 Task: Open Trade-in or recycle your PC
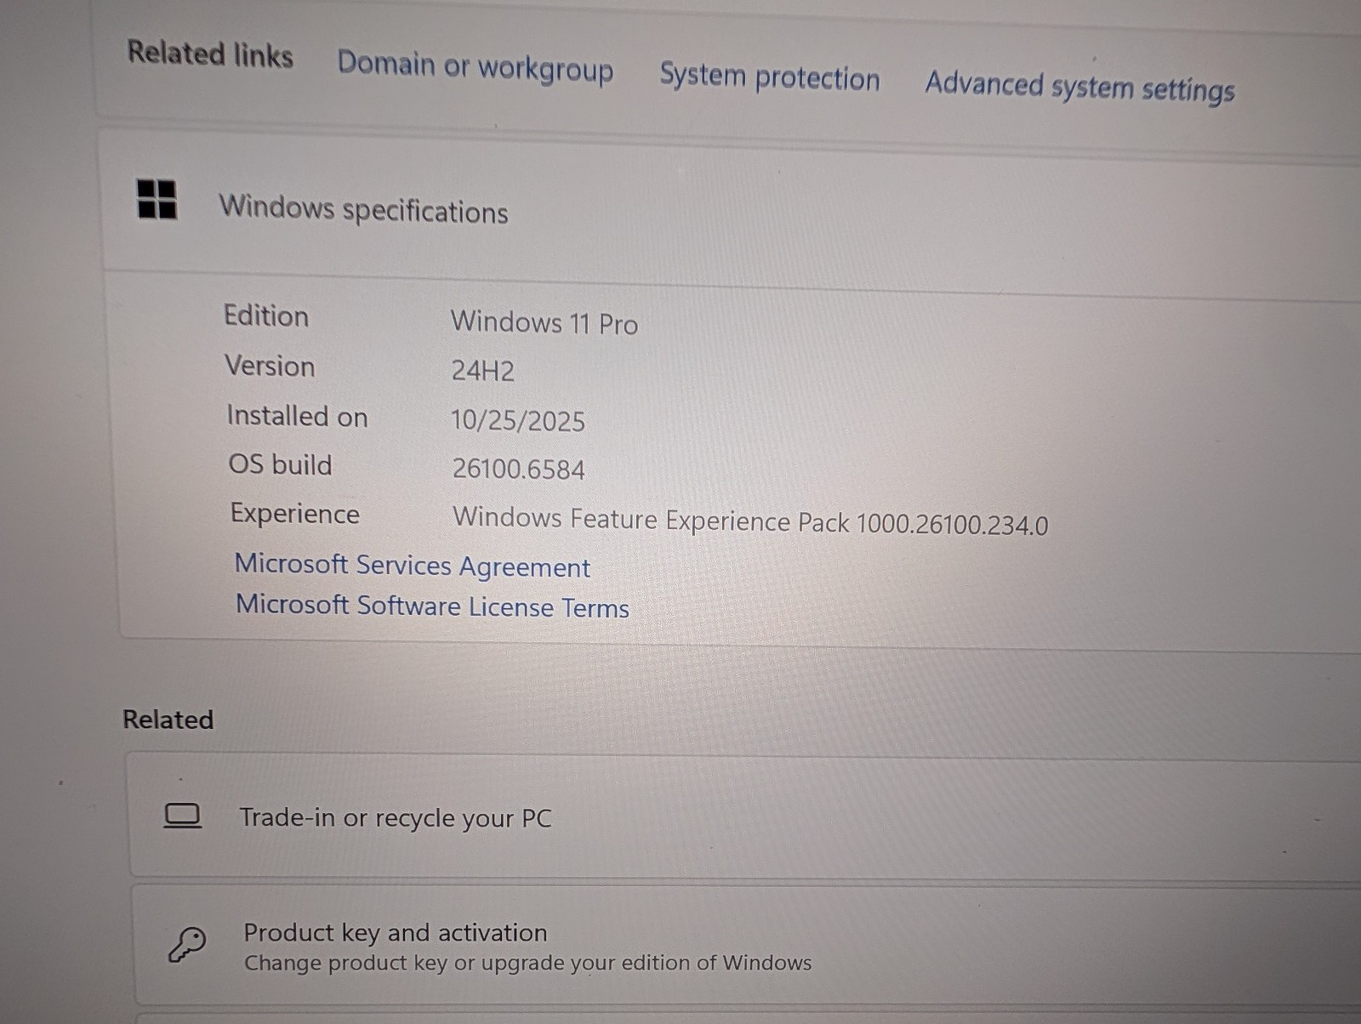[746, 818]
